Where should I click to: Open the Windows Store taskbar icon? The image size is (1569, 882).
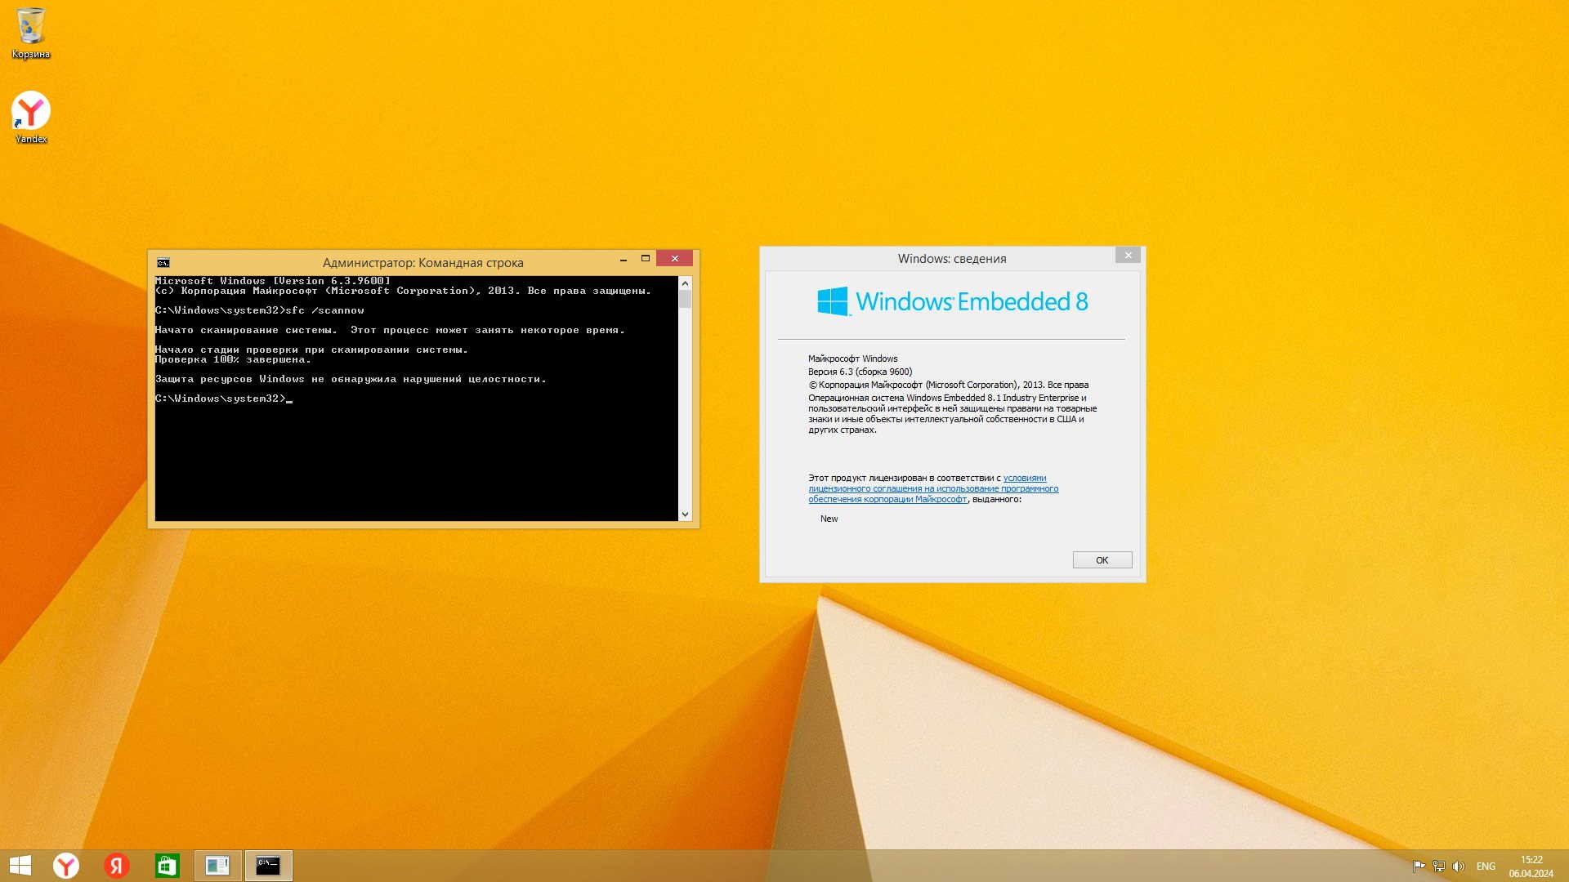click(x=168, y=866)
